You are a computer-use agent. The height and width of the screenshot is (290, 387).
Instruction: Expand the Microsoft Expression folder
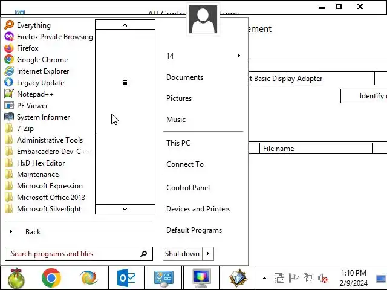tap(44, 186)
